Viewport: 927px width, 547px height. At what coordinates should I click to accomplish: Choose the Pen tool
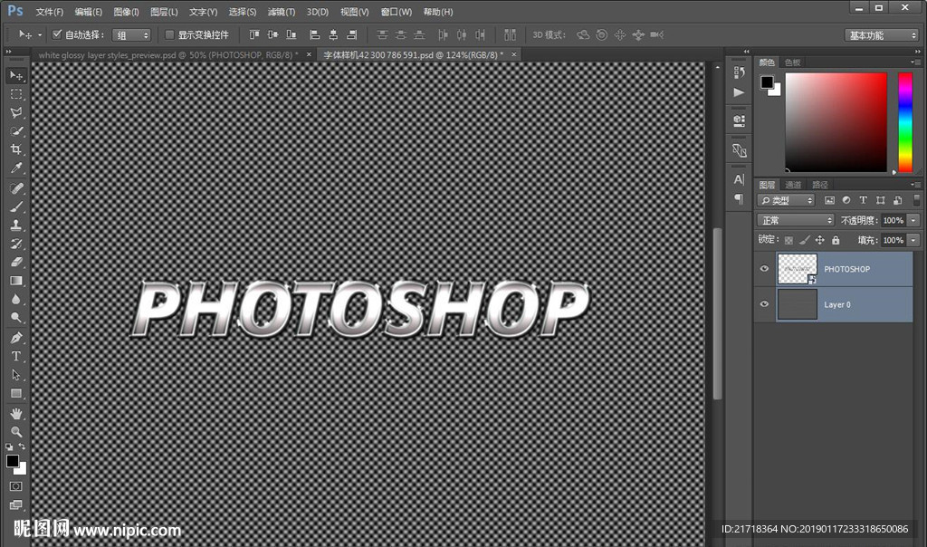point(15,337)
